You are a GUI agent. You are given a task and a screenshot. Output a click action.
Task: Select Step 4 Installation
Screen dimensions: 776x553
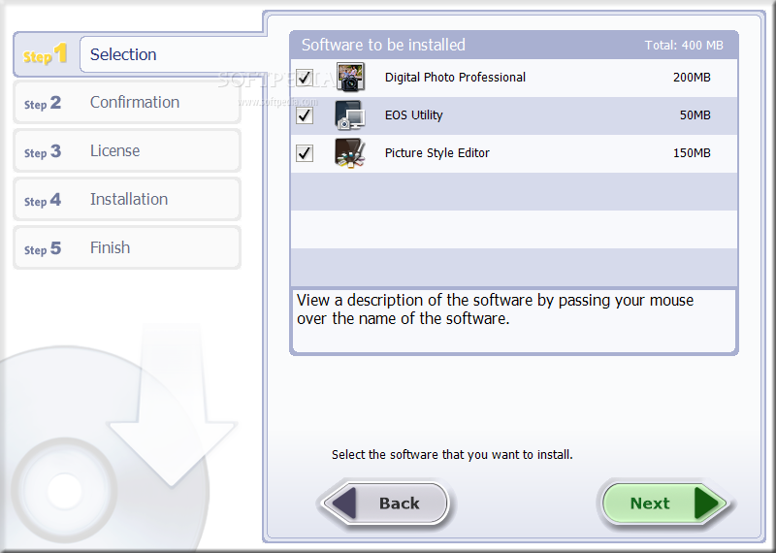point(127,200)
